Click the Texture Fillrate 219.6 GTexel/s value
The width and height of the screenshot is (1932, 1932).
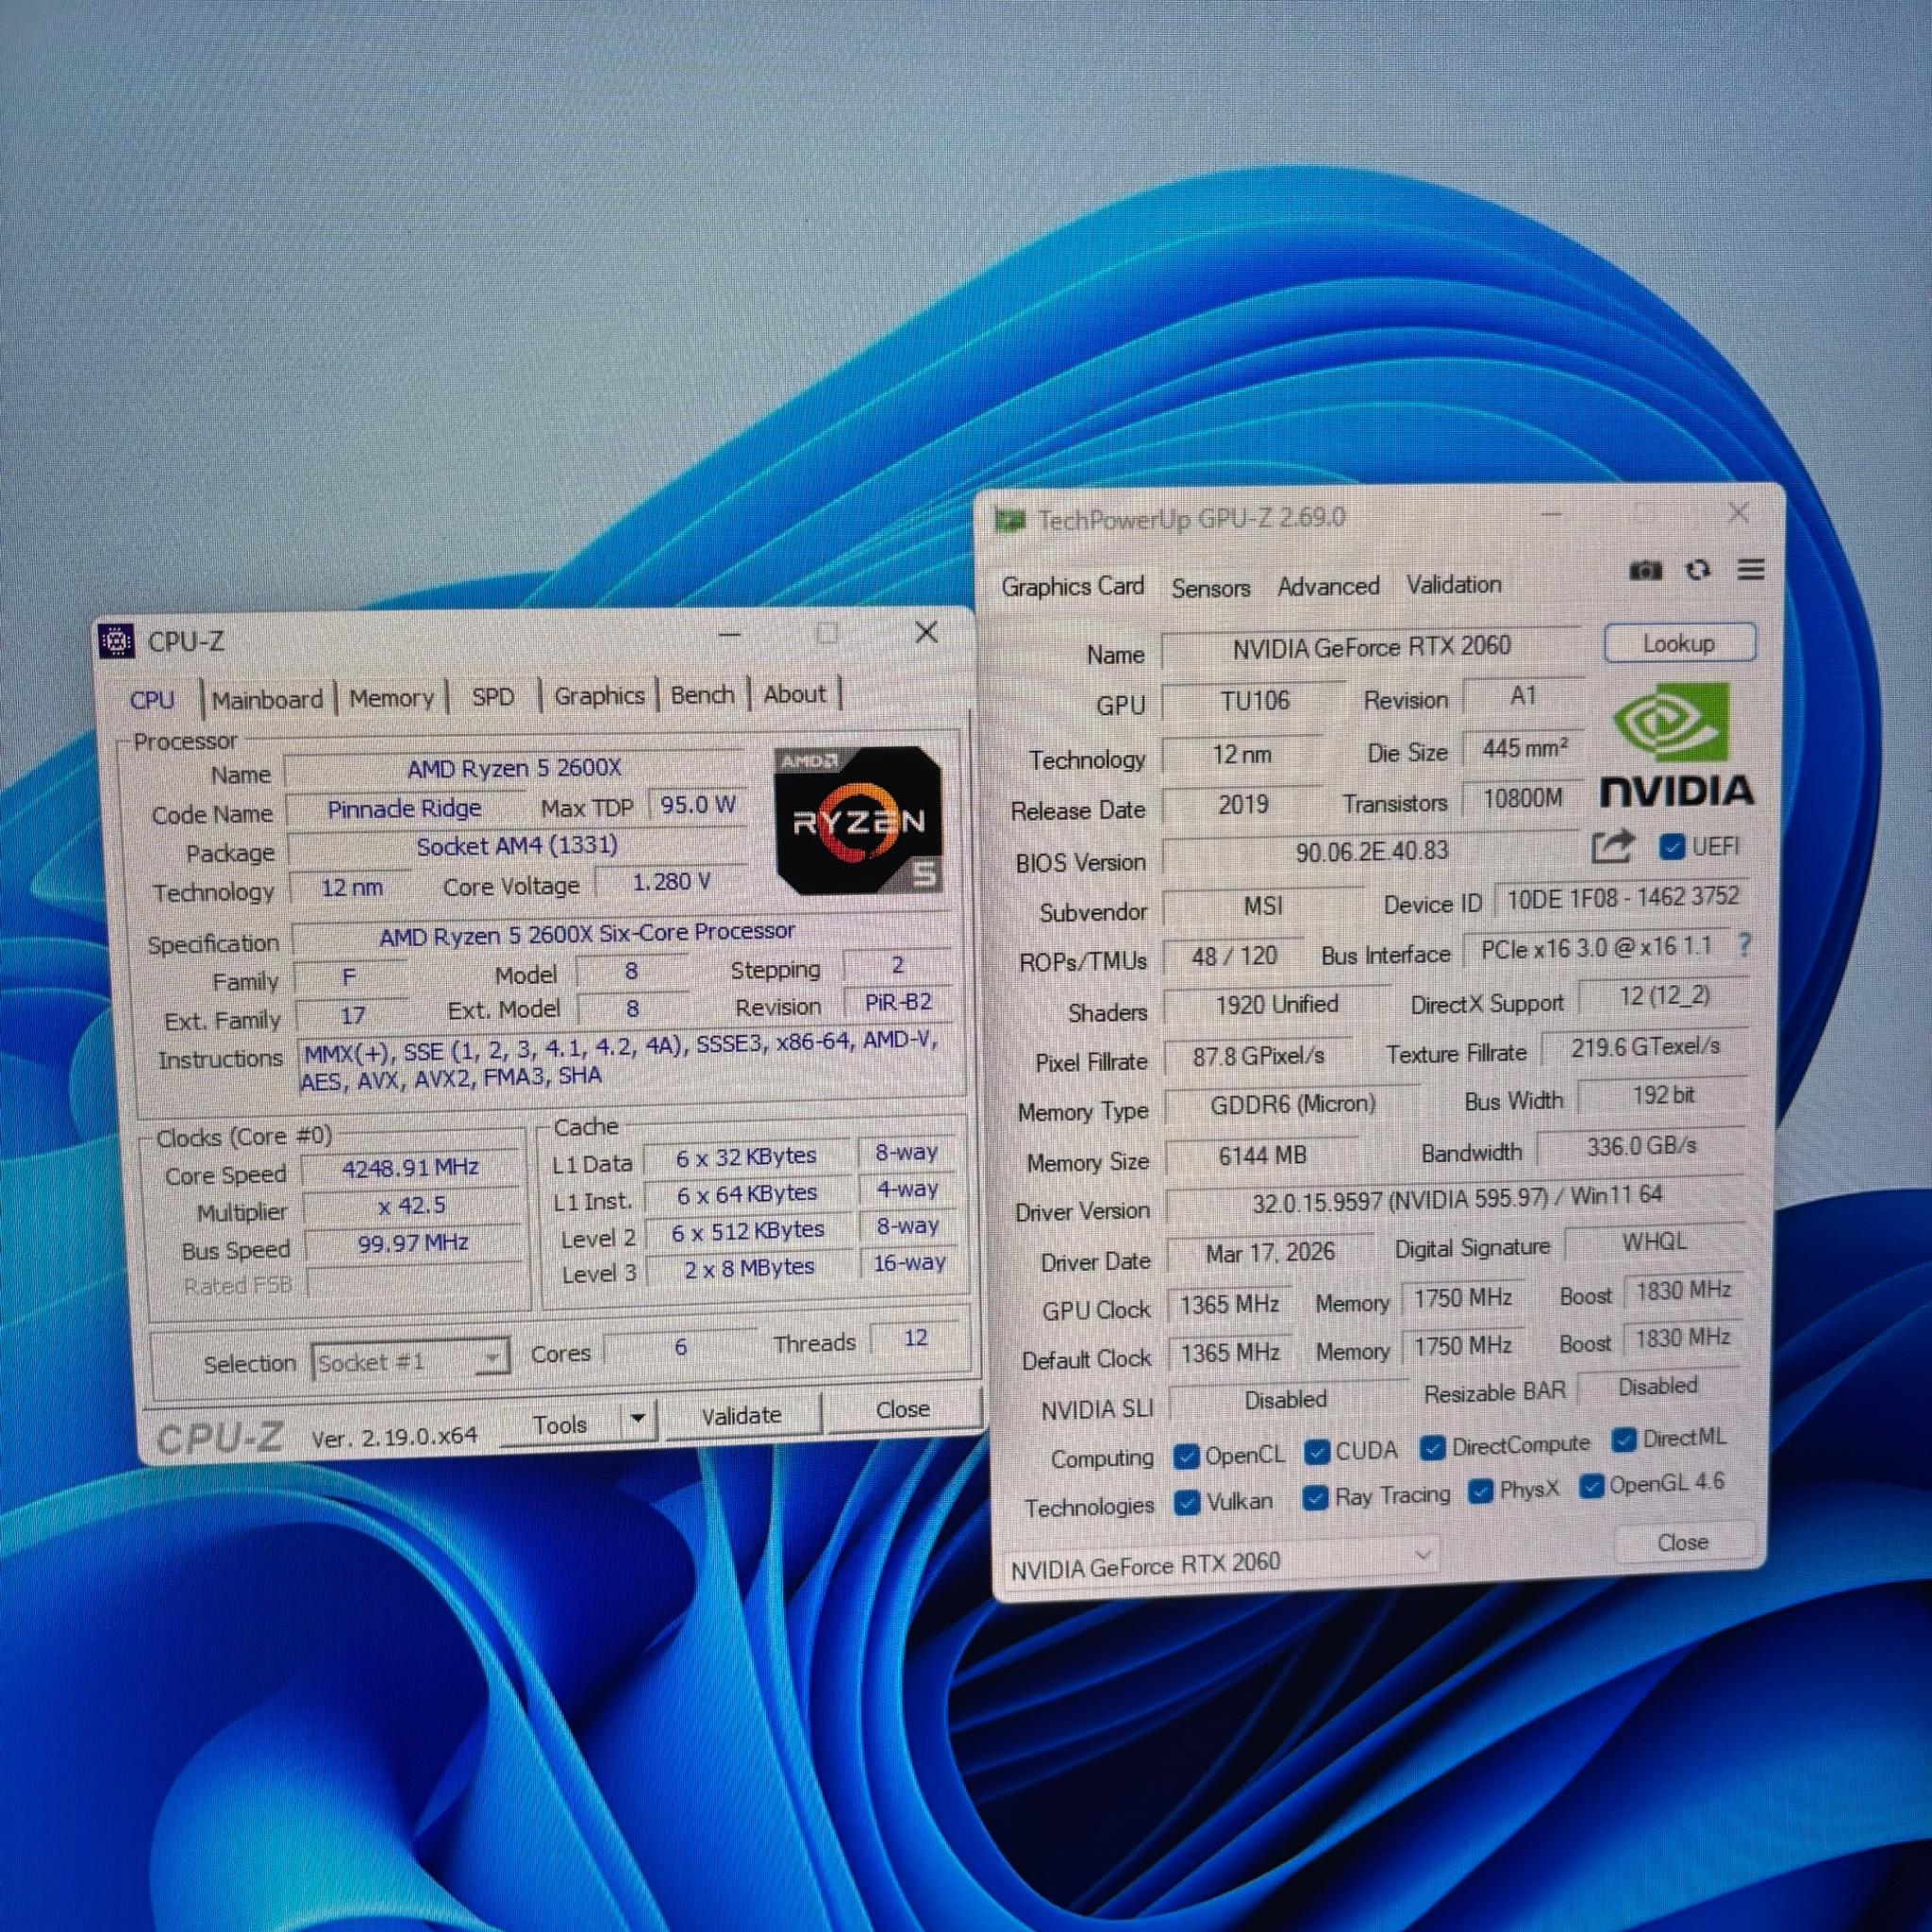1645,1047
